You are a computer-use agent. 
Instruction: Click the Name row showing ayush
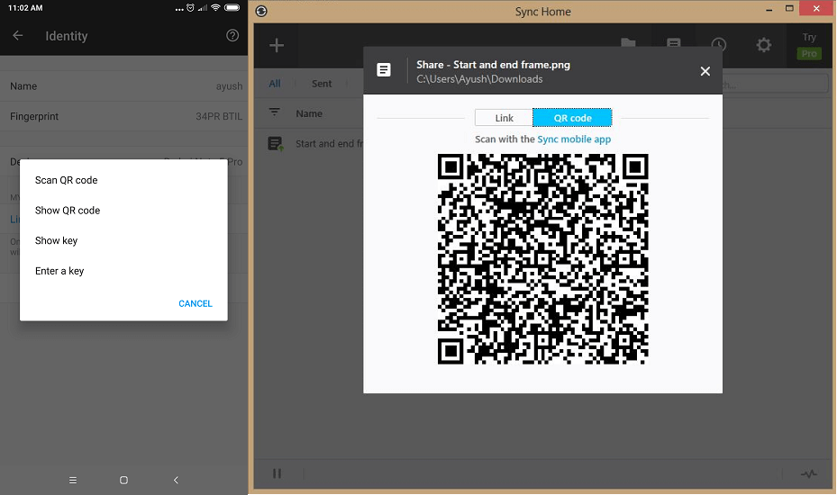click(x=123, y=86)
